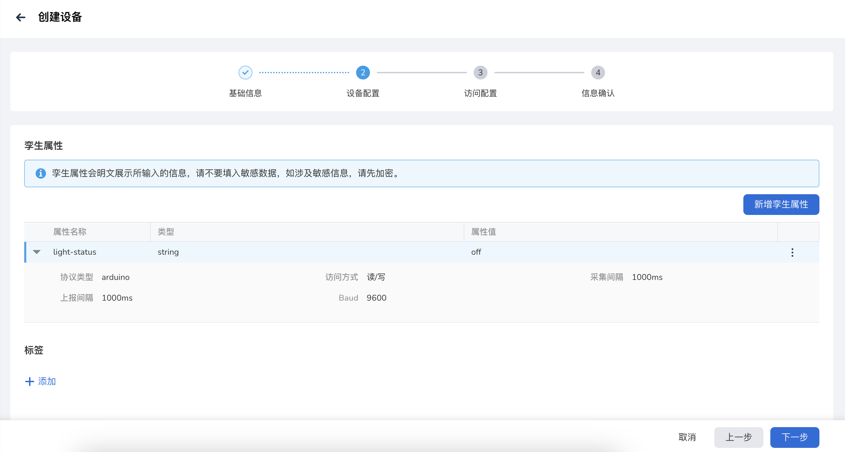Click the 新增孪生属性 button
The height and width of the screenshot is (452, 845).
(x=781, y=204)
